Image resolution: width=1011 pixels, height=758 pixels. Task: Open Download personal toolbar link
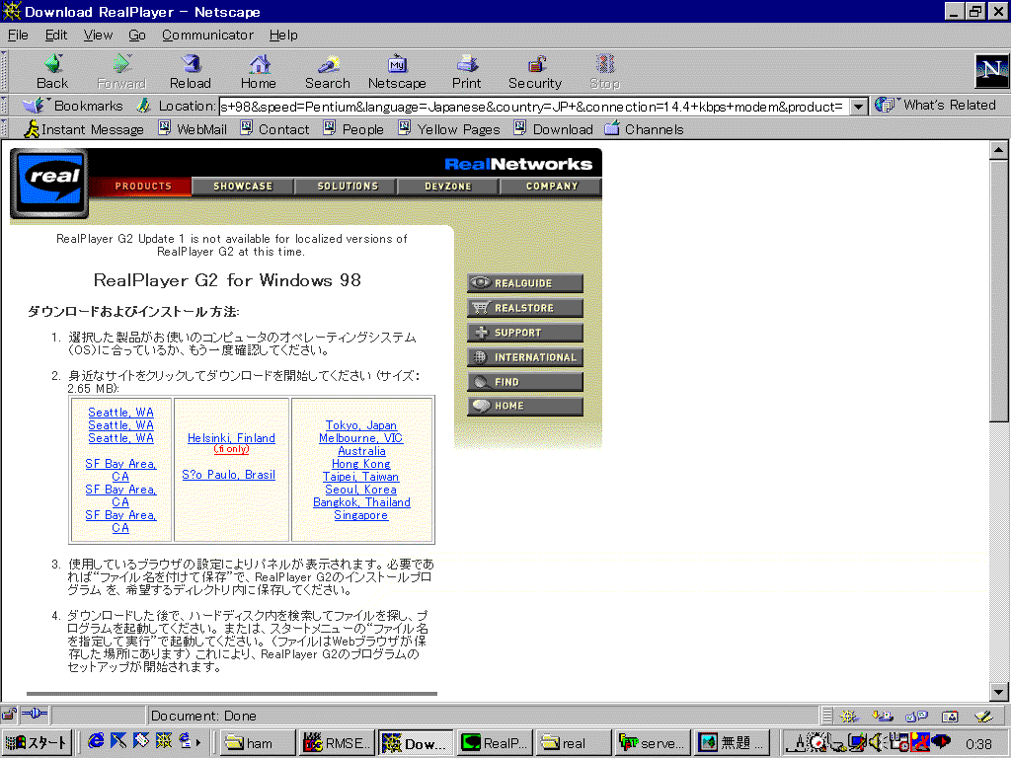553,129
